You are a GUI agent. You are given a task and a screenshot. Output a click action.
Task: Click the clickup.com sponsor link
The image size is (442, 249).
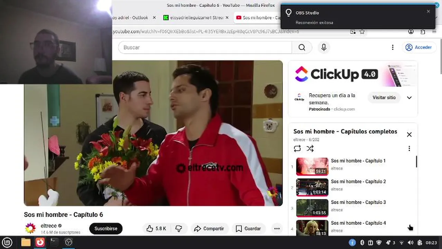pyautogui.click(x=344, y=109)
